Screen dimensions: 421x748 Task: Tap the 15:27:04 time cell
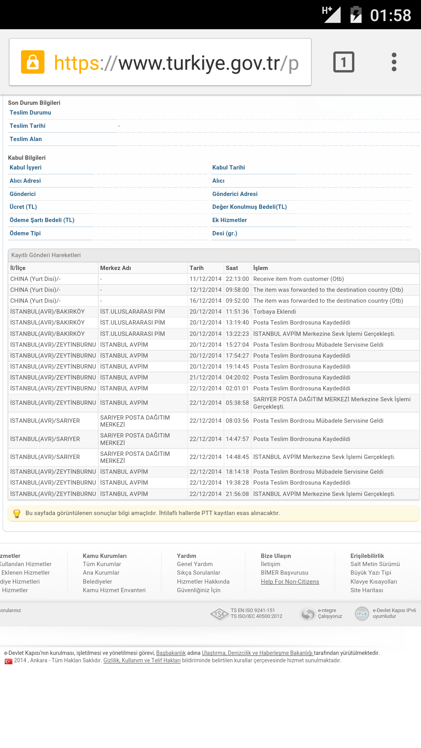237,345
